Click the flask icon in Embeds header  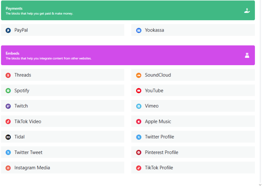tap(247, 55)
